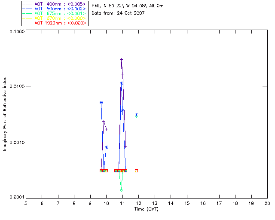The image size is (275, 220).
Task: Click the 0.0100 y-axis tick label
Action: pos(17,86)
